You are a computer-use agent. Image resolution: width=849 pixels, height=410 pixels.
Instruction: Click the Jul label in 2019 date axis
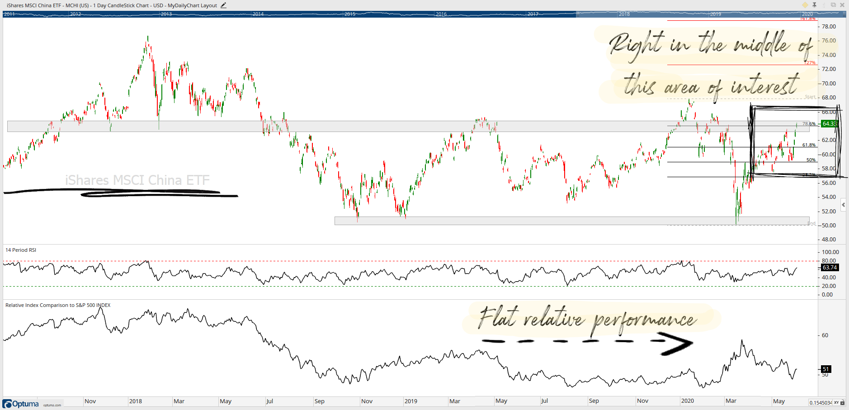544,401
